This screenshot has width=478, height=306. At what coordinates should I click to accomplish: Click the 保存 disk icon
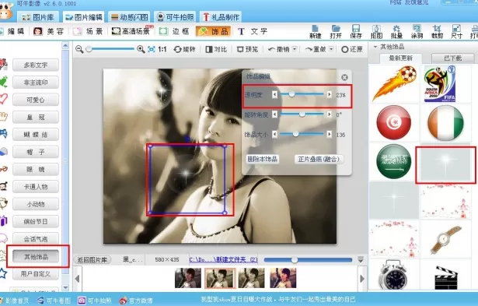[356, 32]
